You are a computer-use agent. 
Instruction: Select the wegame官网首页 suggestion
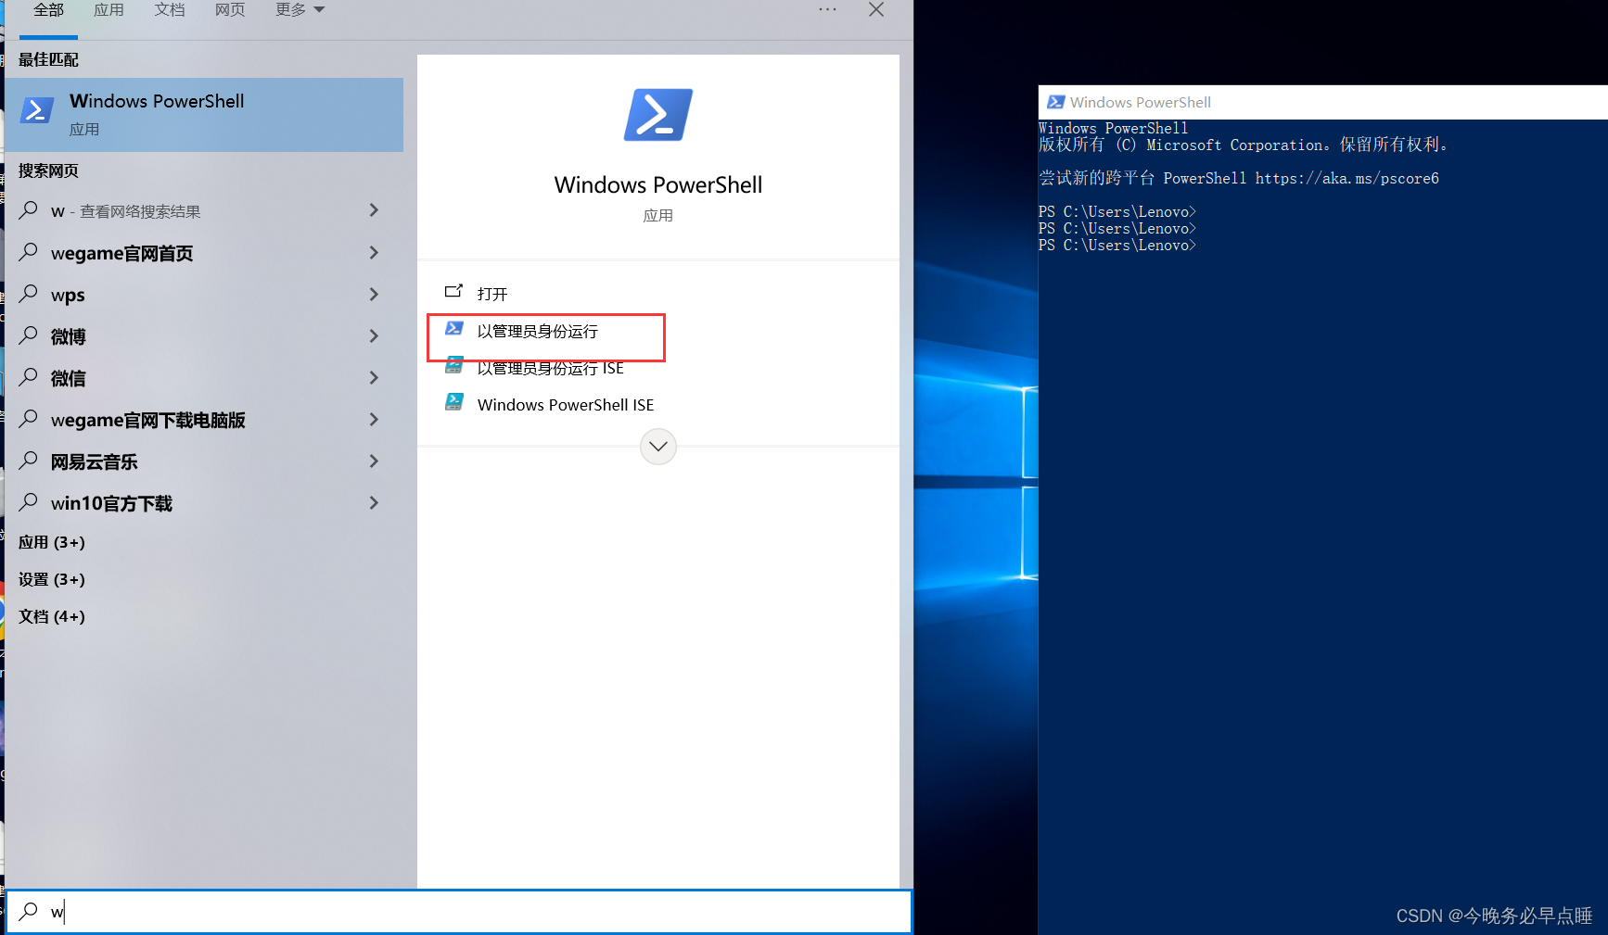204,252
